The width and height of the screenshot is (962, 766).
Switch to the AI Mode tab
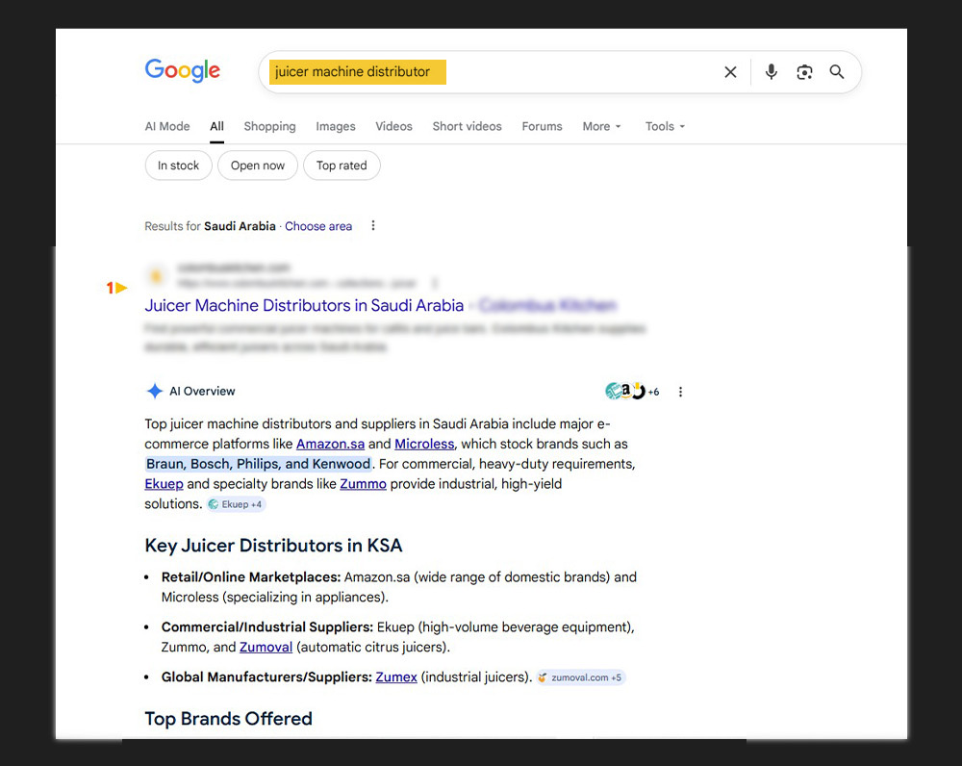coord(166,126)
